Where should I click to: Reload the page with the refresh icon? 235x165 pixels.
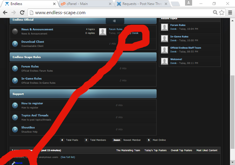[x=22, y=12]
